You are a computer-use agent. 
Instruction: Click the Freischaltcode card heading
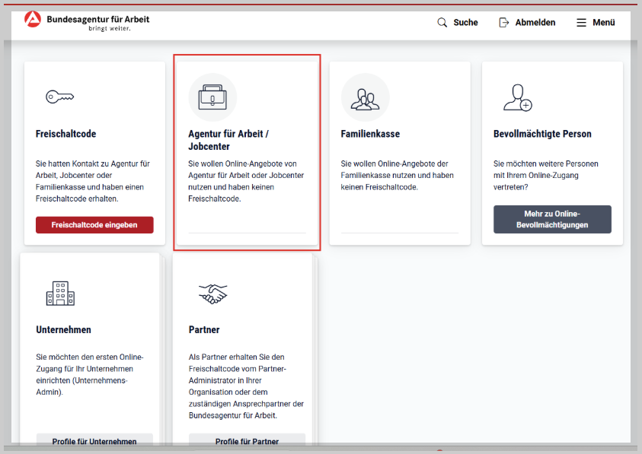click(x=66, y=134)
